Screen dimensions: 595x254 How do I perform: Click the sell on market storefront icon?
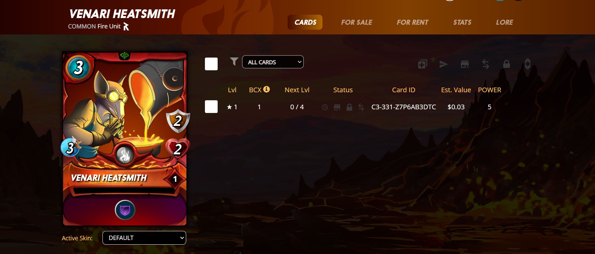(x=465, y=64)
